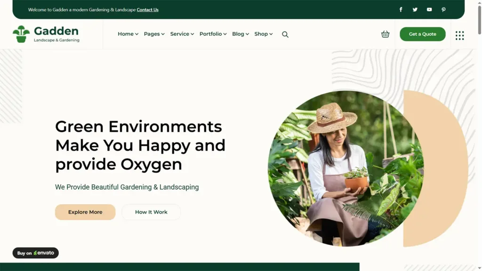Open the shopping basket icon
The height and width of the screenshot is (271, 482).
385,34
